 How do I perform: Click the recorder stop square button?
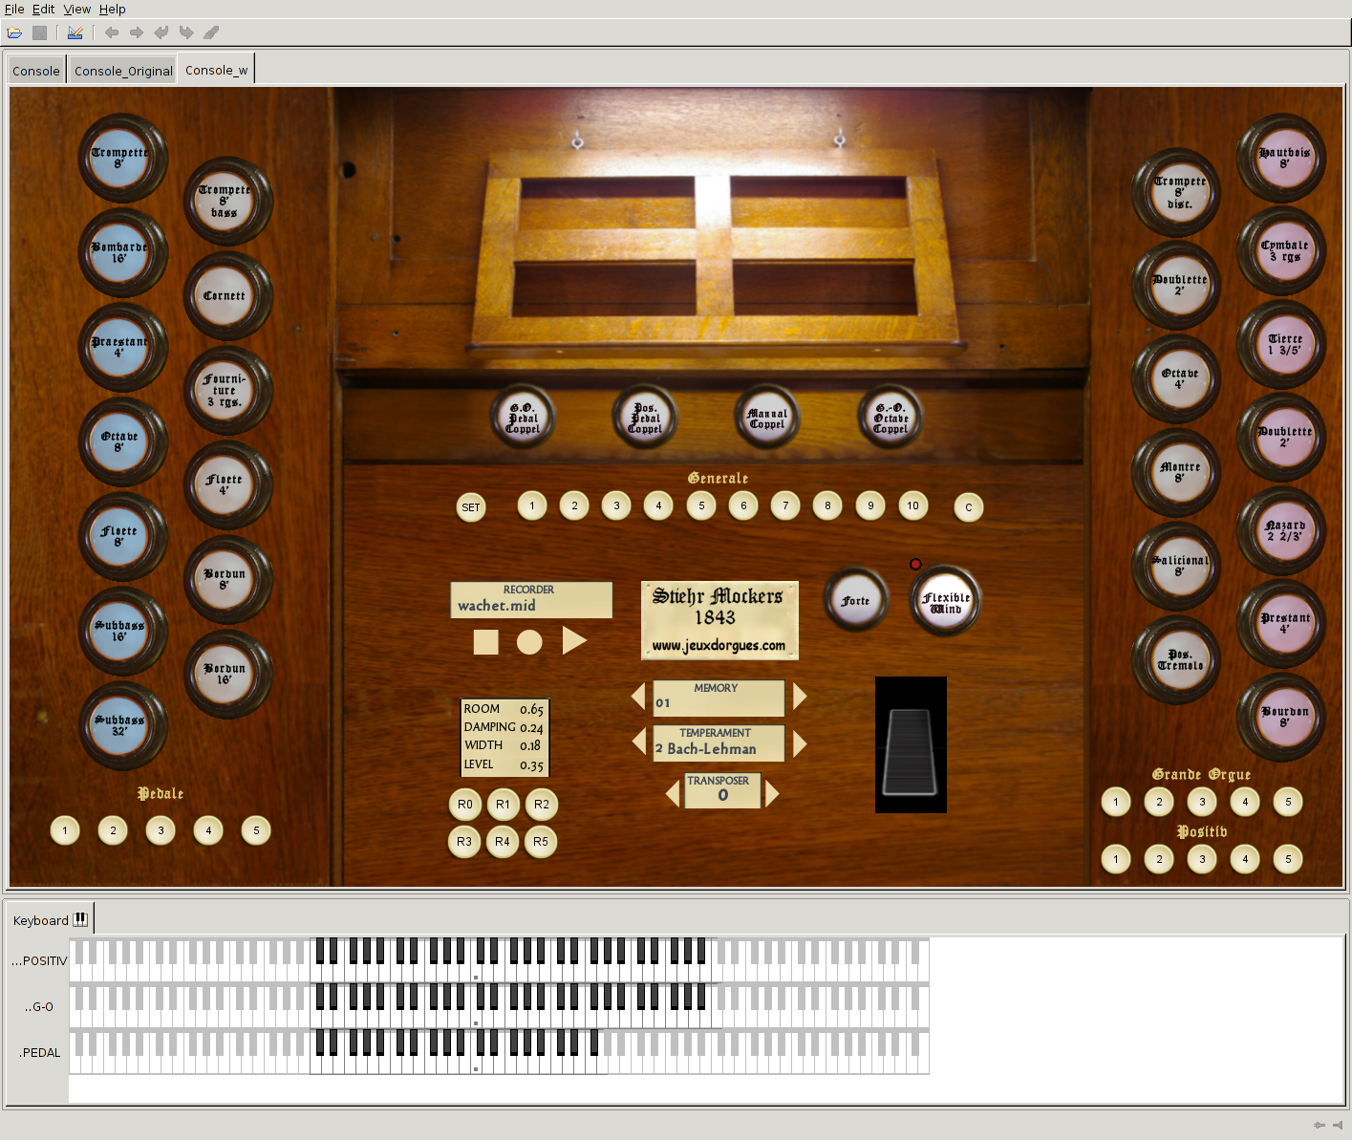click(486, 642)
